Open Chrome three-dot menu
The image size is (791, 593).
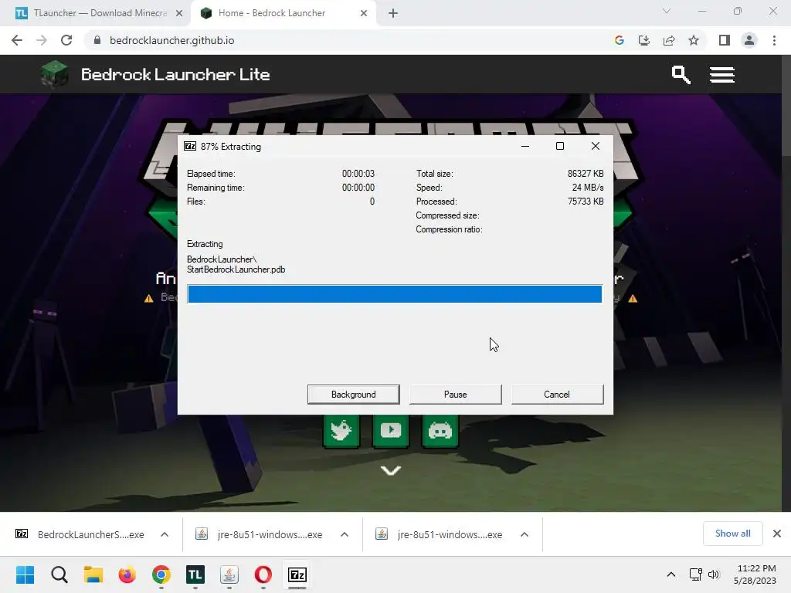coord(774,40)
